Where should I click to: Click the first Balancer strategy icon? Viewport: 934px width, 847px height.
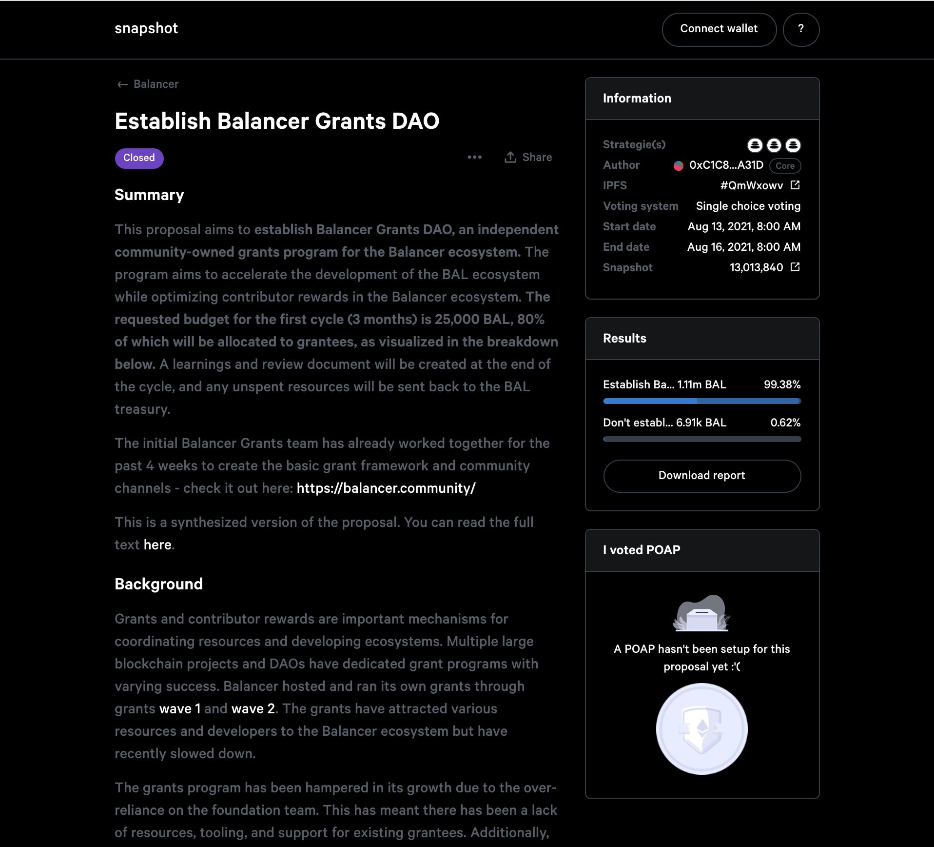[x=756, y=145]
